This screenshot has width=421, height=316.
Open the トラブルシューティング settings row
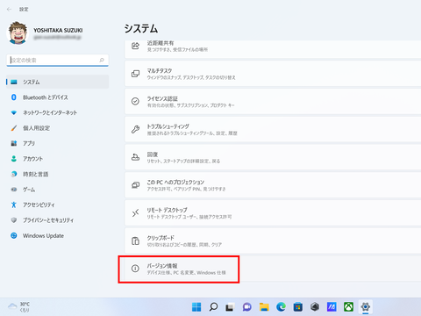click(273, 129)
